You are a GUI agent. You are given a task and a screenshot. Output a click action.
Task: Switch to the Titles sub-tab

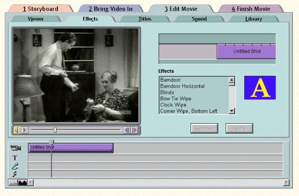point(145,19)
